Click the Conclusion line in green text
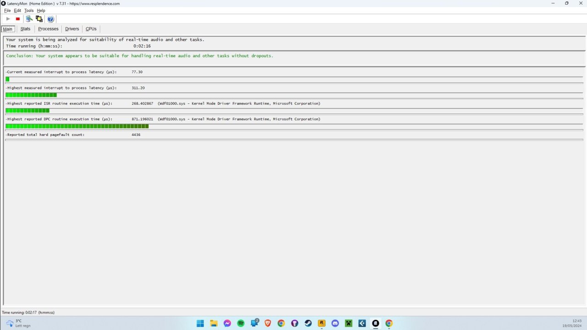 pyautogui.click(x=139, y=56)
